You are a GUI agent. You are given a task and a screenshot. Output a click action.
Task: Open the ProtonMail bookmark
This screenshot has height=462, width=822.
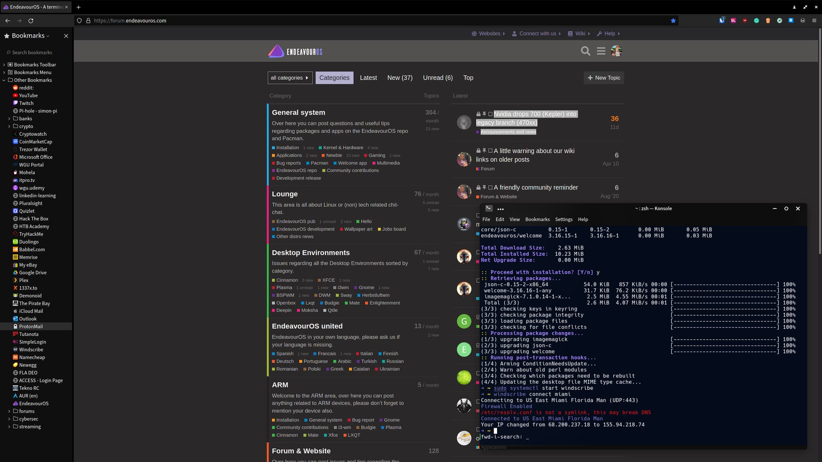pos(31,326)
